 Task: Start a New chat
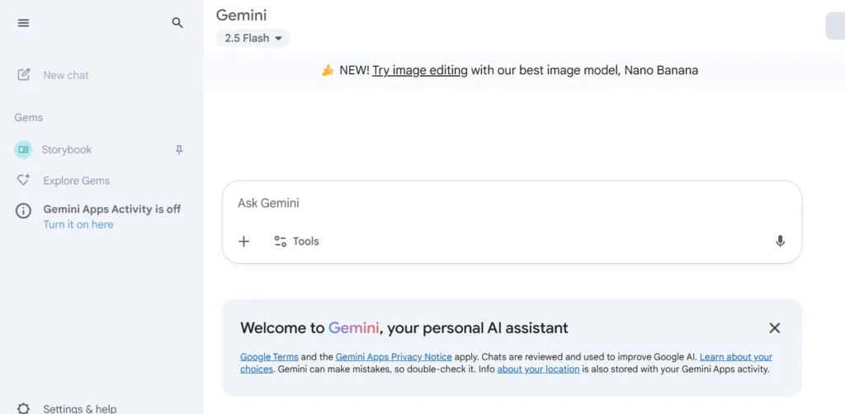click(x=66, y=75)
